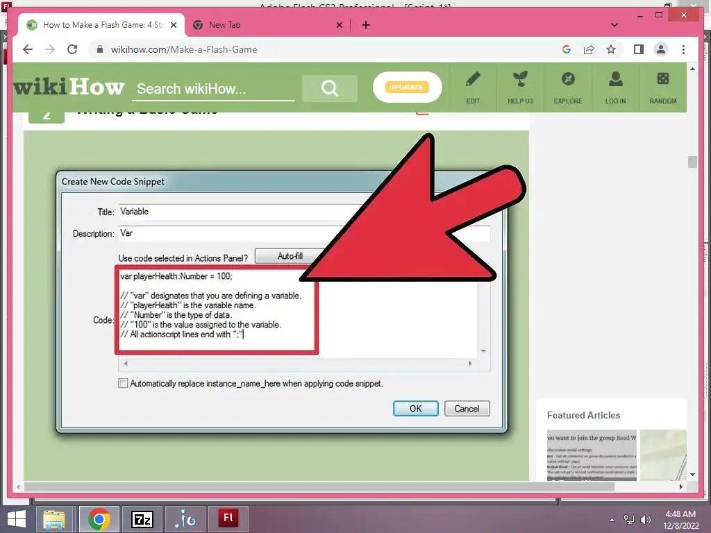Click code area horizontal scroll right arrow
The height and width of the screenshot is (533, 711).
click(470, 364)
